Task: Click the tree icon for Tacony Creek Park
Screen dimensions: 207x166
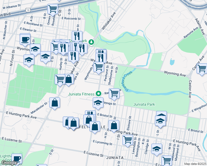Action: [x=91, y=42]
